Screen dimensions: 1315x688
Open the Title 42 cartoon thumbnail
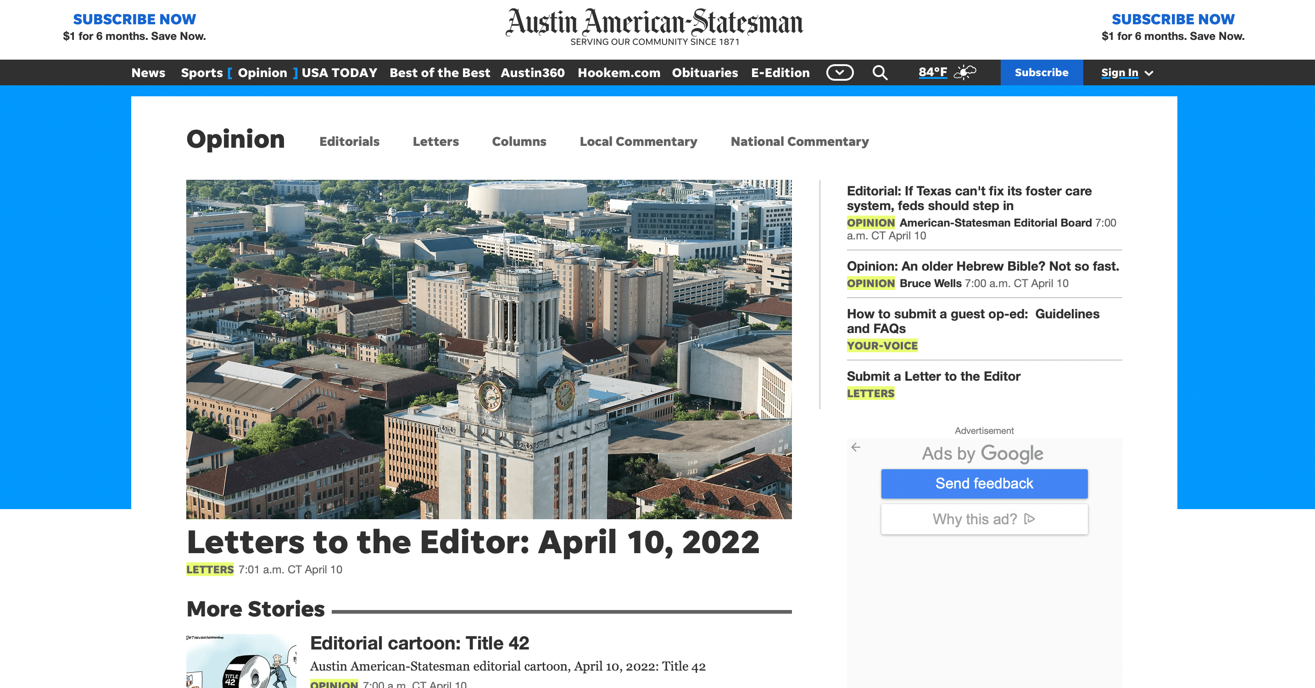pos(241,661)
